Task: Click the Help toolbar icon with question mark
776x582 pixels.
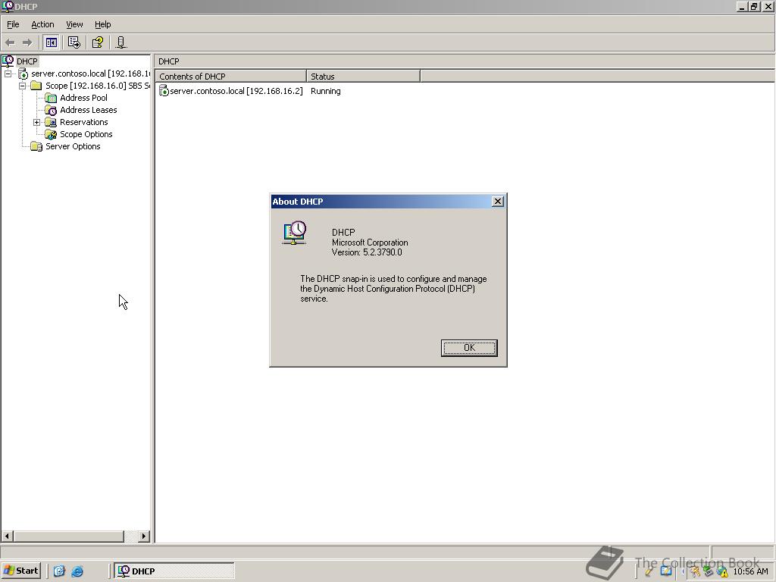Action: pyautogui.click(x=98, y=42)
